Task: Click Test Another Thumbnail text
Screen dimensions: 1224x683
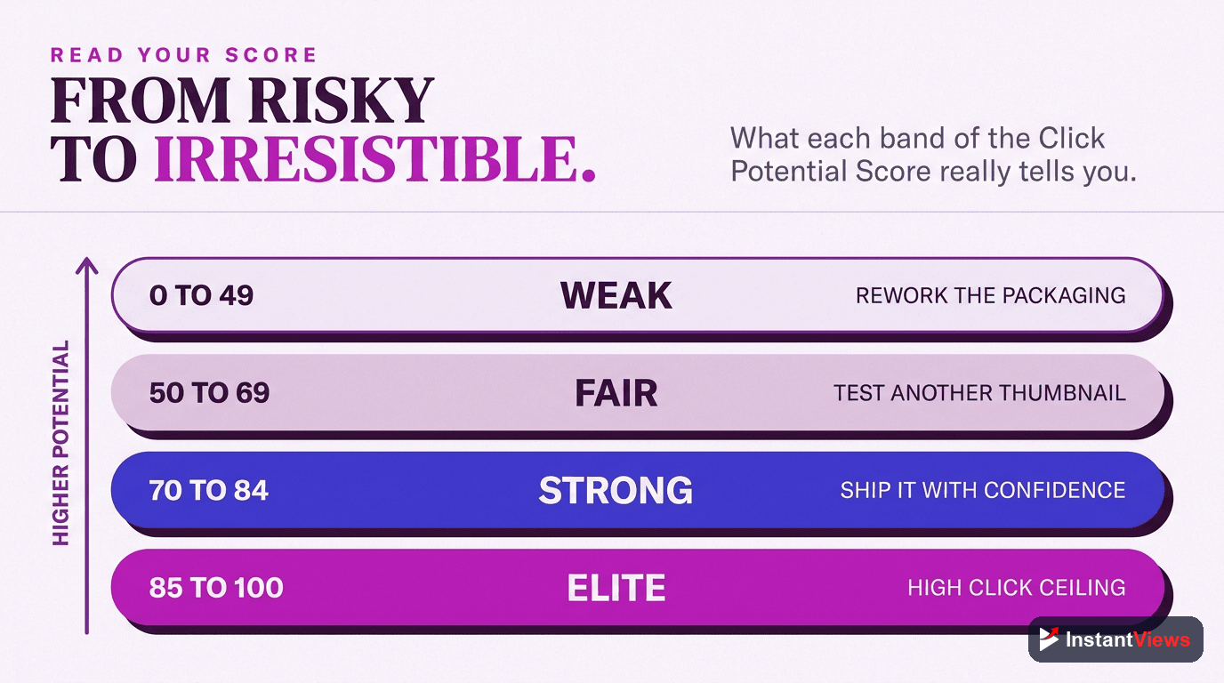Action: click(x=980, y=393)
